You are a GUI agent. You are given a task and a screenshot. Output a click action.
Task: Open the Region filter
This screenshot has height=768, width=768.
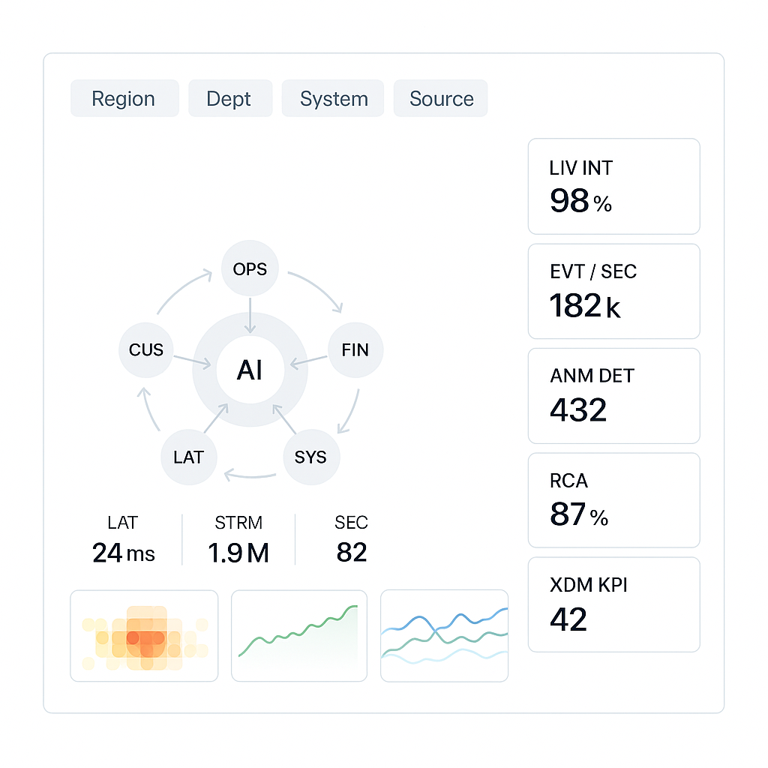click(x=124, y=98)
